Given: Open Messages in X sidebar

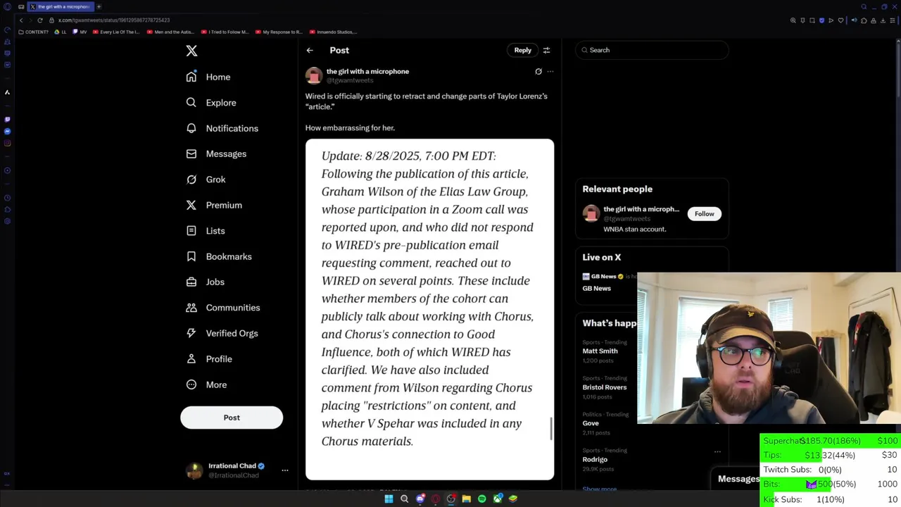Looking at the screenshot, I should pos(216,154).
